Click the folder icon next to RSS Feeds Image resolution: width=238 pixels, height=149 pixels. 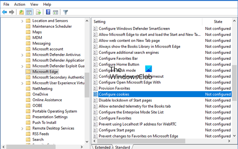point(28,134)
